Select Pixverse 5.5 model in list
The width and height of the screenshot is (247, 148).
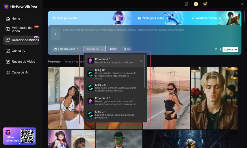(114, 61)
